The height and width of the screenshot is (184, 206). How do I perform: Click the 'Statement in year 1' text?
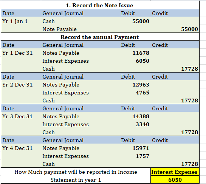76,180
